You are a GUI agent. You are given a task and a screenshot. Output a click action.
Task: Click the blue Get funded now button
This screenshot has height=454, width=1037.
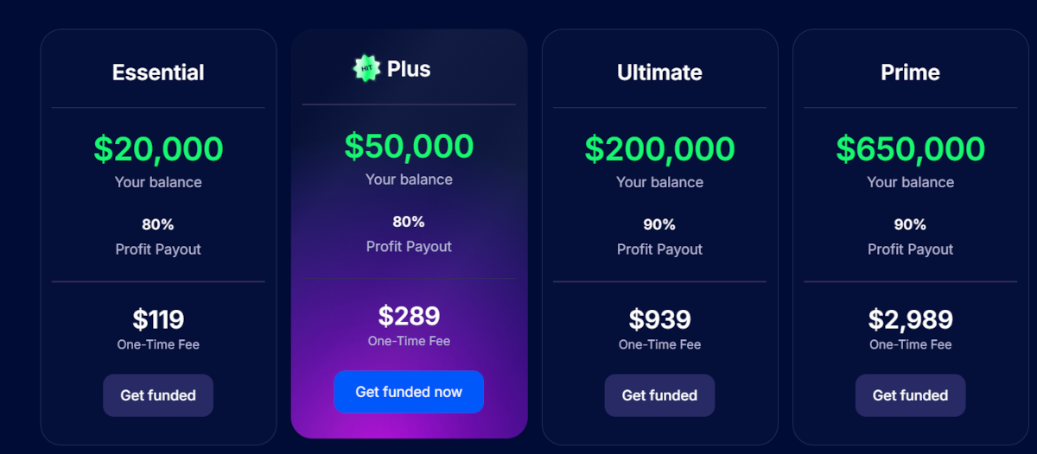tap(409, 392)
